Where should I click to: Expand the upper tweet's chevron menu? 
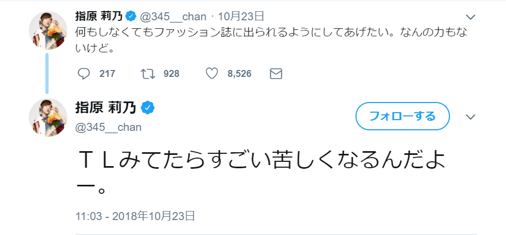470,17
